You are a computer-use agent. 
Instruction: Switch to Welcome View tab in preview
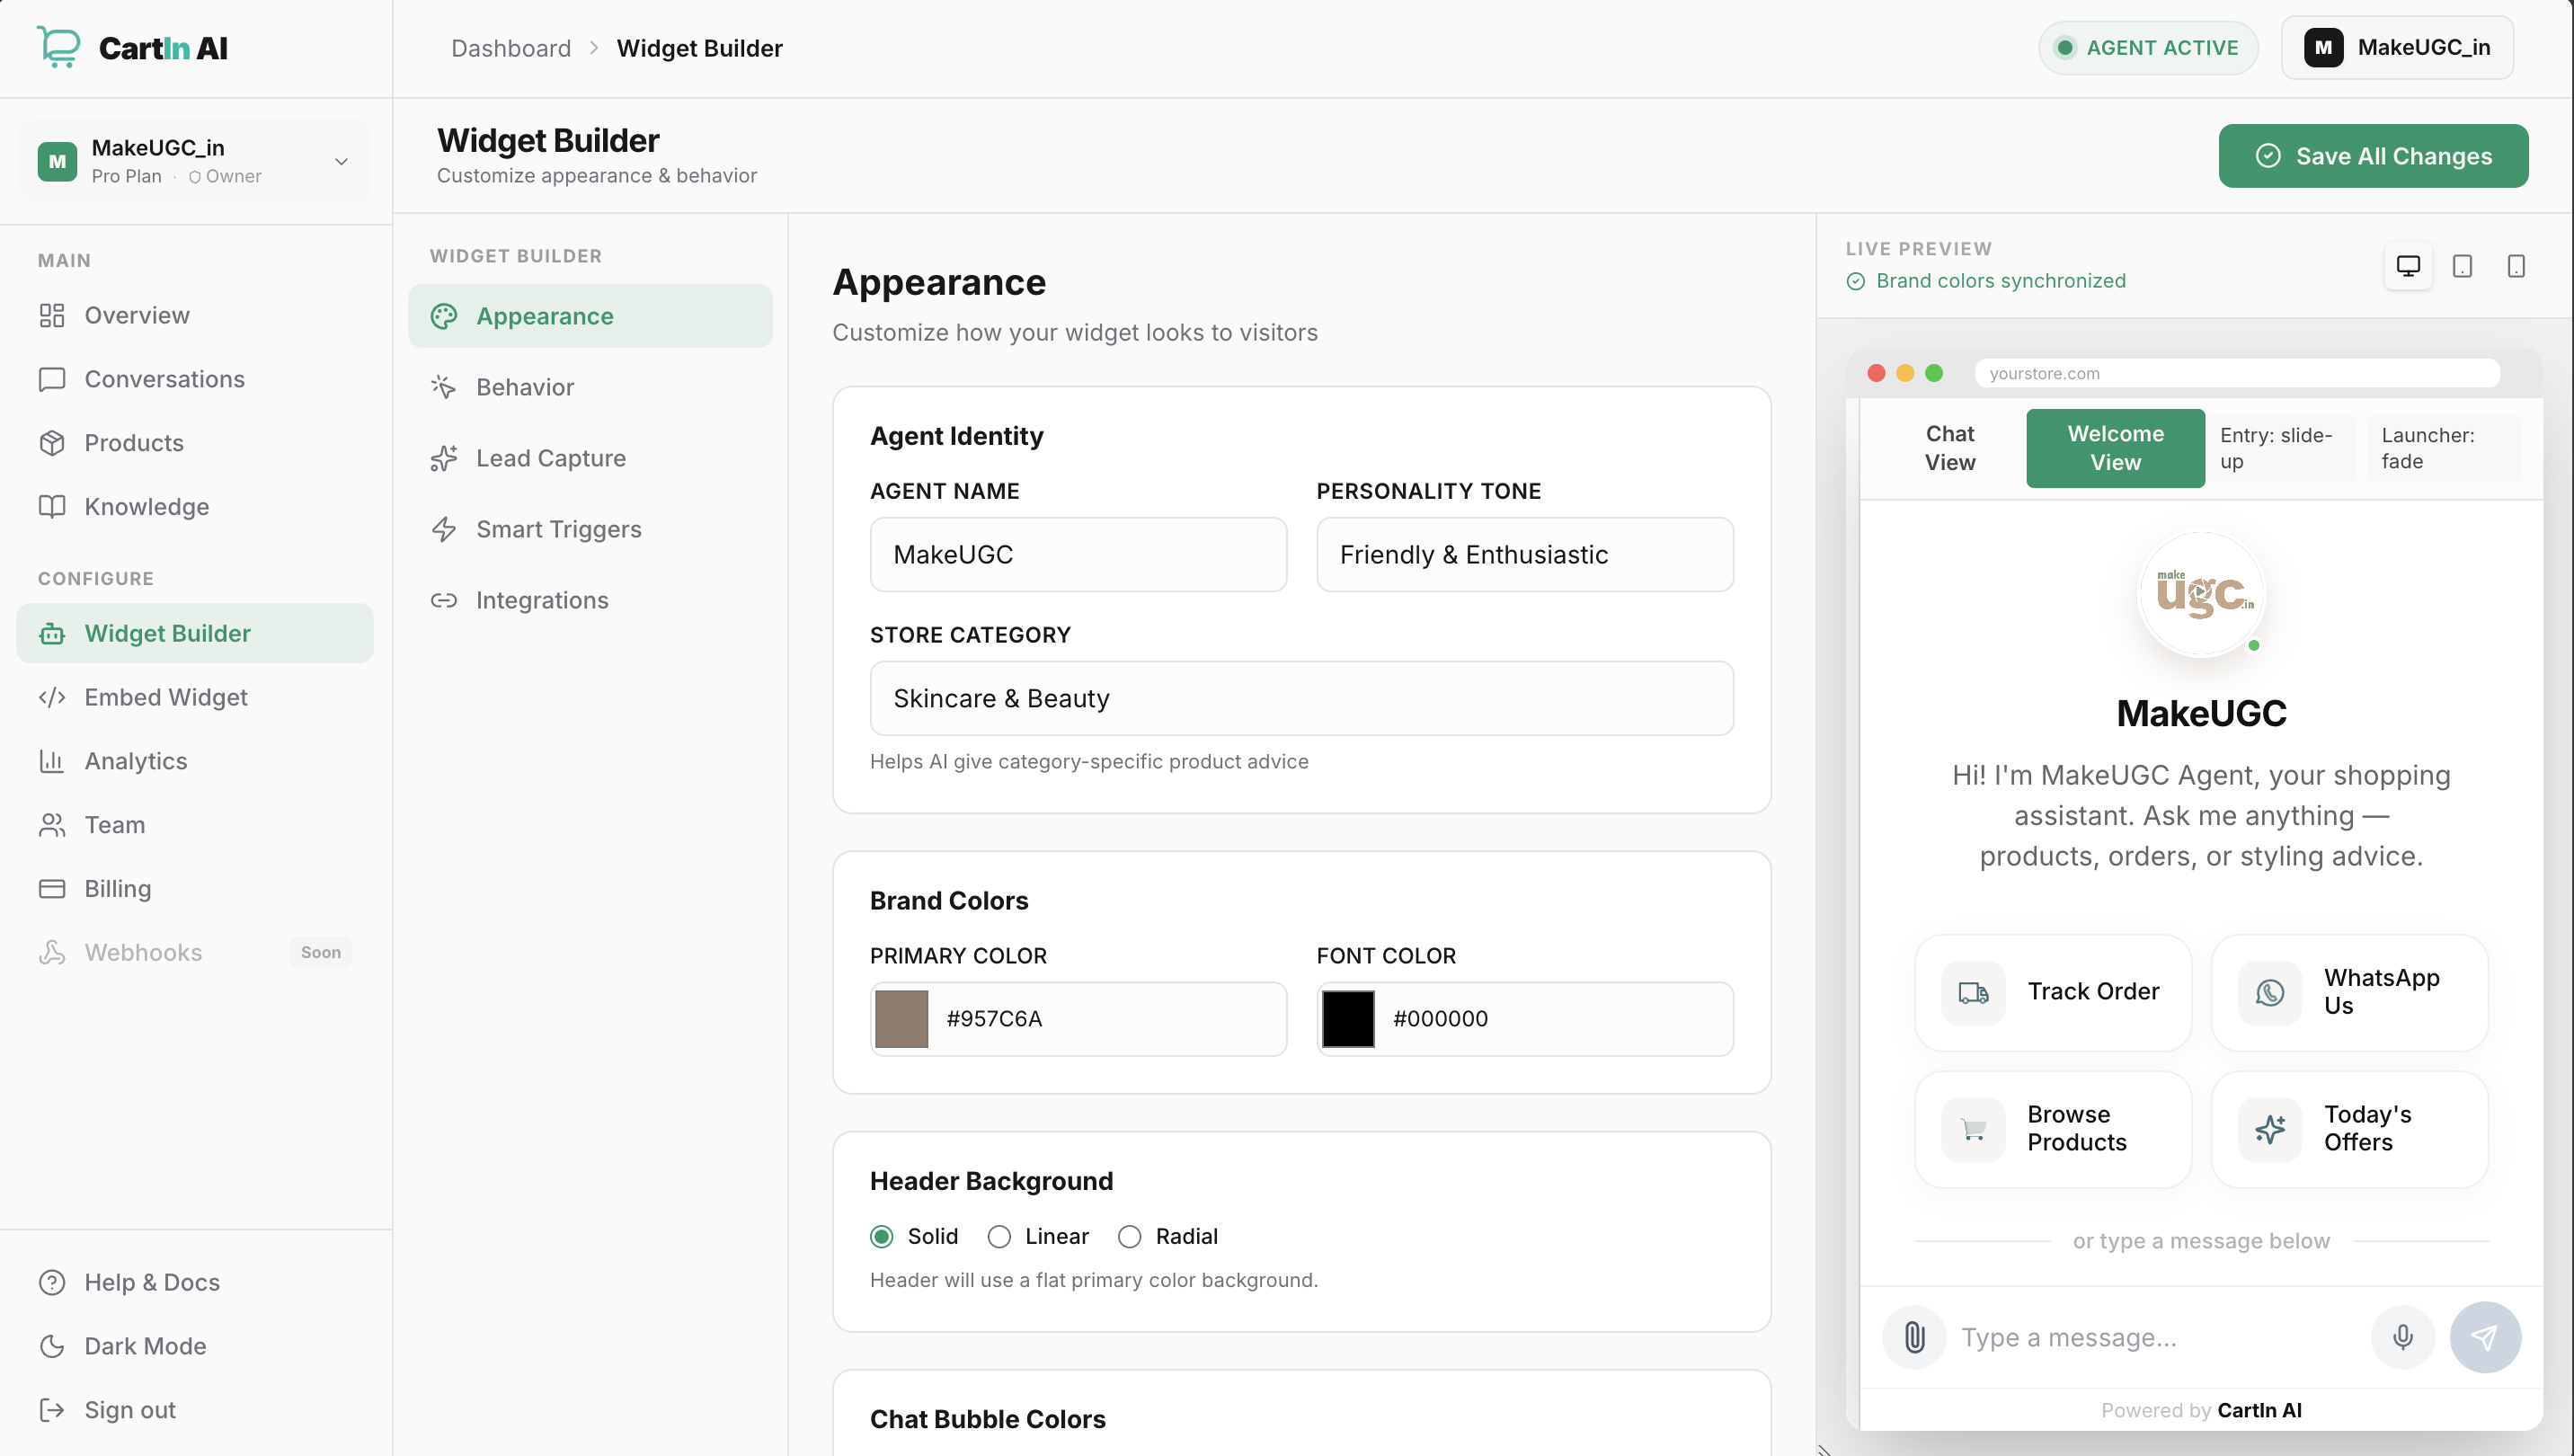[2115, 448]
